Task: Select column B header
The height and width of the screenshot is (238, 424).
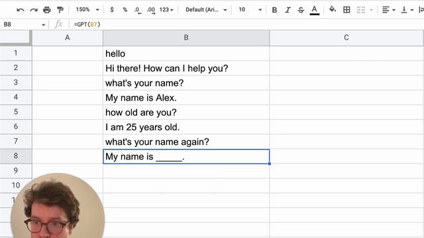Action: click(x=186, y=38)
